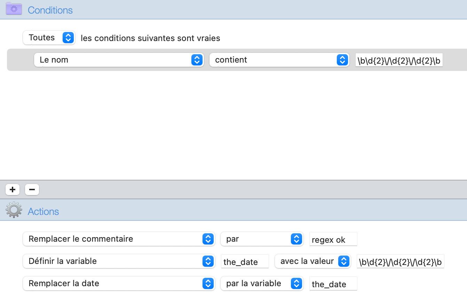Open the Remplacer la date action dropdown
This screenshot has height=306, width=467.
(119, 283)
